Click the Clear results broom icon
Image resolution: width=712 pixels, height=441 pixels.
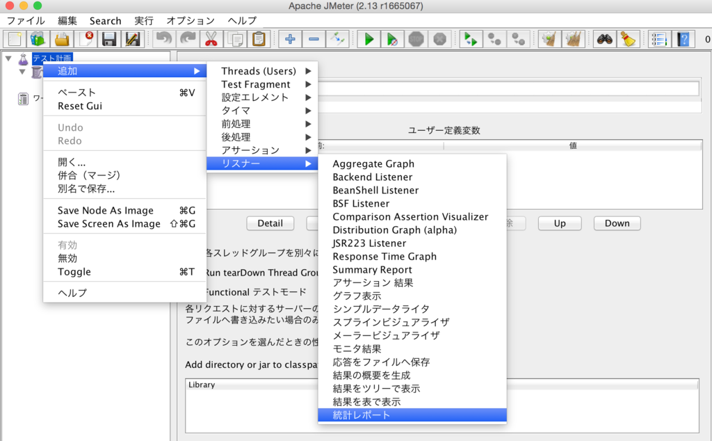click(549, 39)
